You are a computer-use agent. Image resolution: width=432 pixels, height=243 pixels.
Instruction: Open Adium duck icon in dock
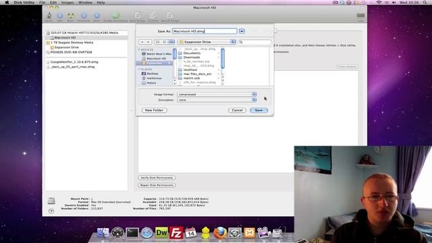point(205,233)
